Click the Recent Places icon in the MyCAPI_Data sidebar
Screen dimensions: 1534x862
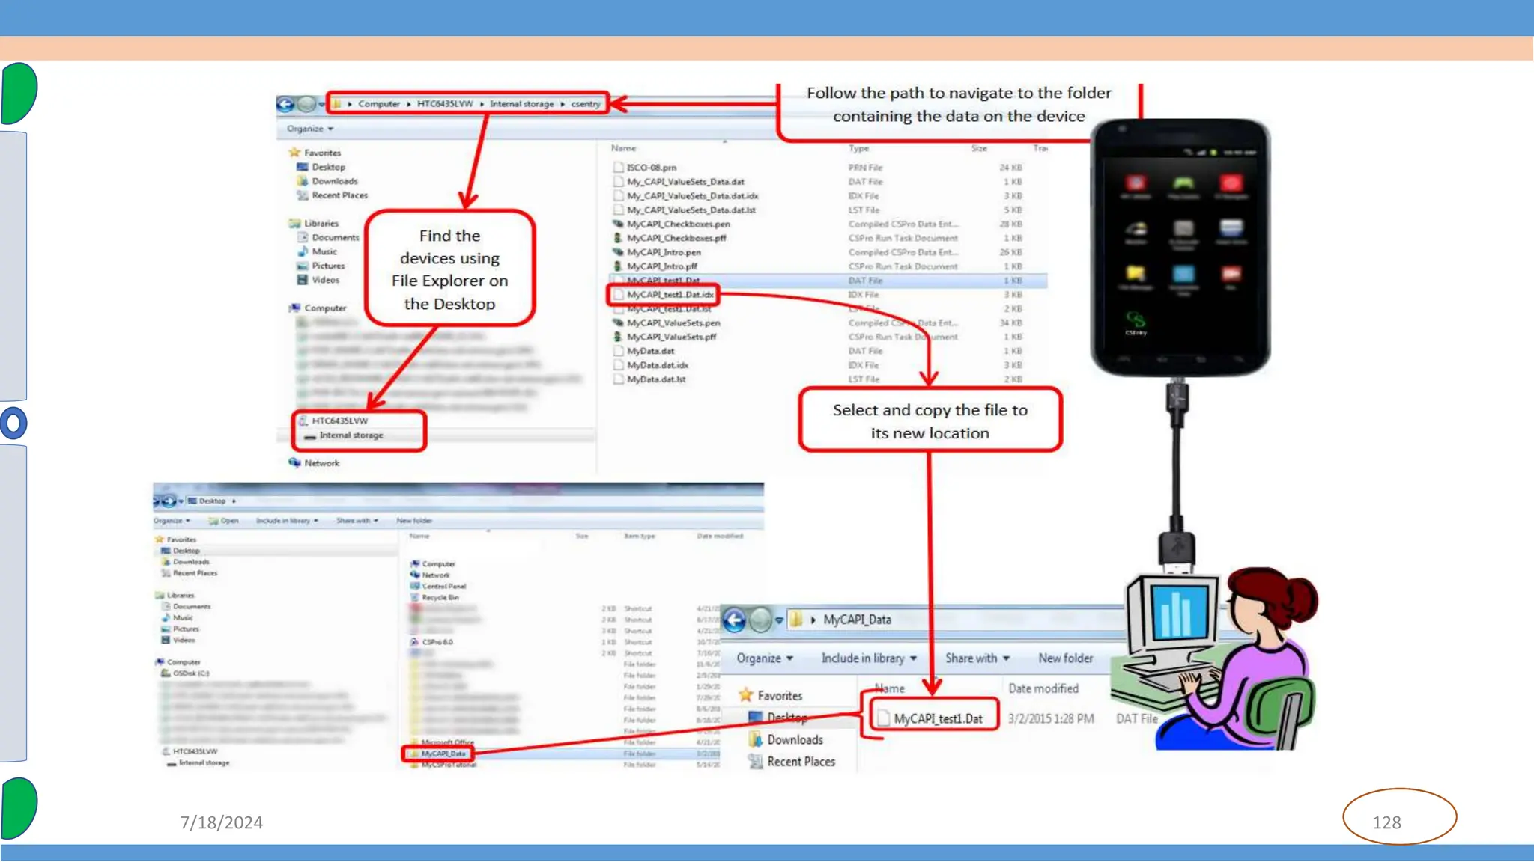point(755,762)
